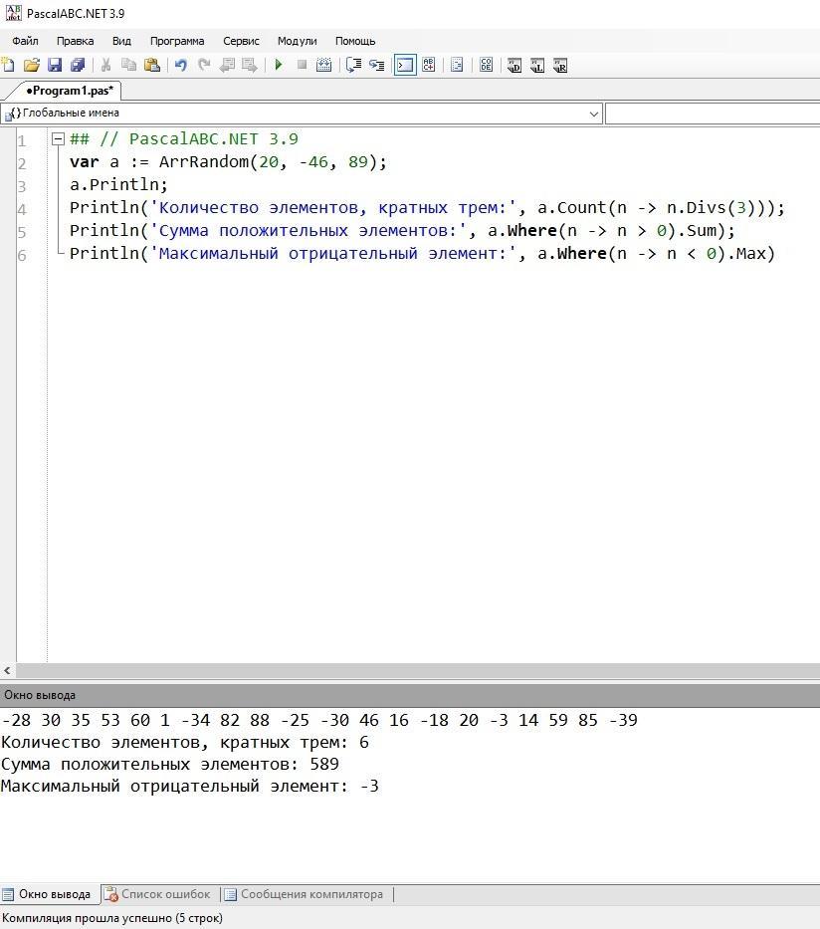
Task: Navigate backward in code
Action: click(227, 65)
